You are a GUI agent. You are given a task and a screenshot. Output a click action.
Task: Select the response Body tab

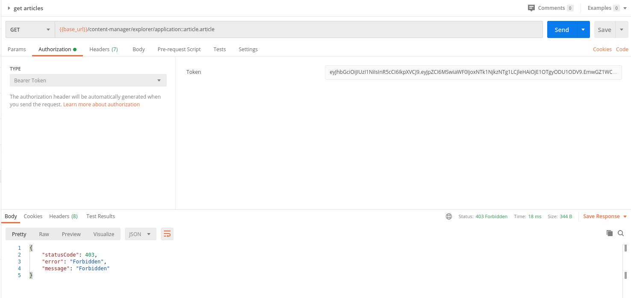[x=11, y=216]
